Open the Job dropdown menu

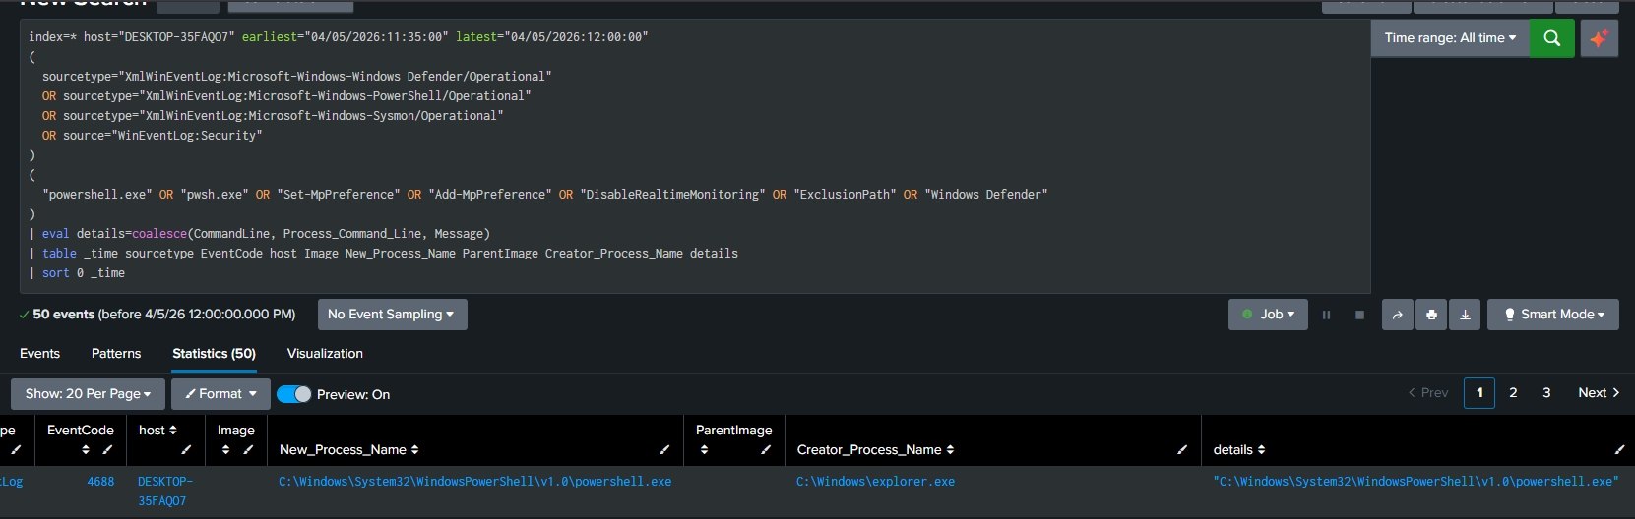click(x=1268, y=315)
